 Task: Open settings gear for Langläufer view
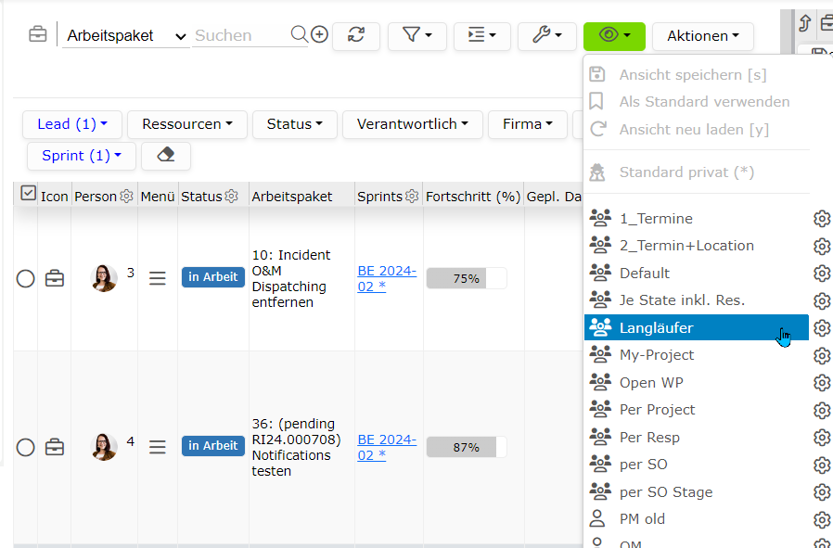[822, 327]
